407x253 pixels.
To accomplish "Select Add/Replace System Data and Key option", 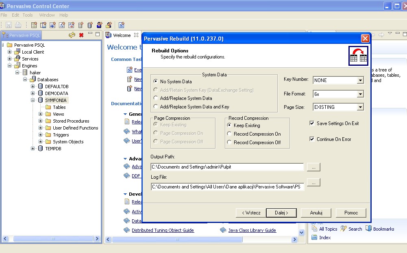I will point(155,106).
